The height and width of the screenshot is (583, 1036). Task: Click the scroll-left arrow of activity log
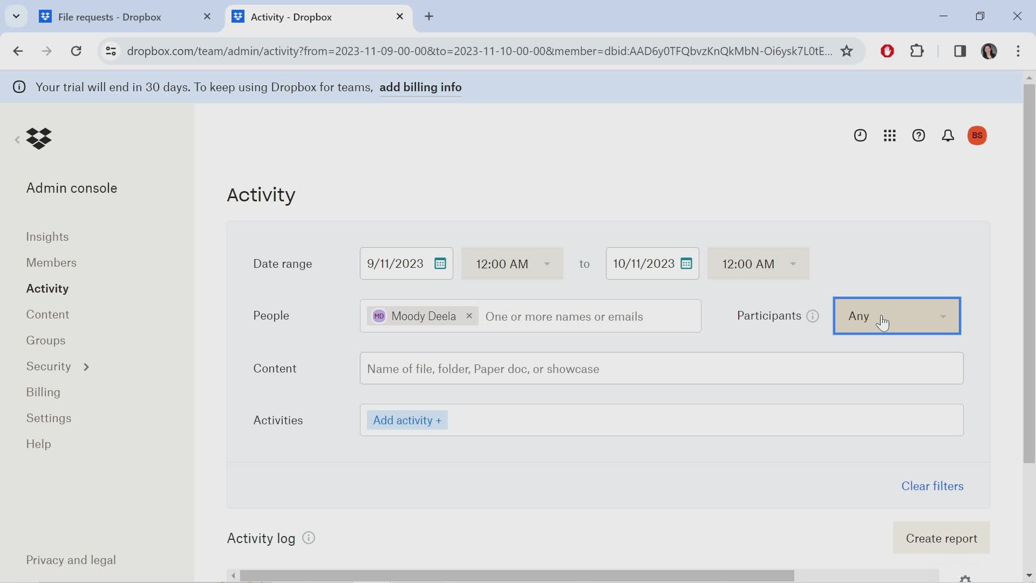pos(233,576)
